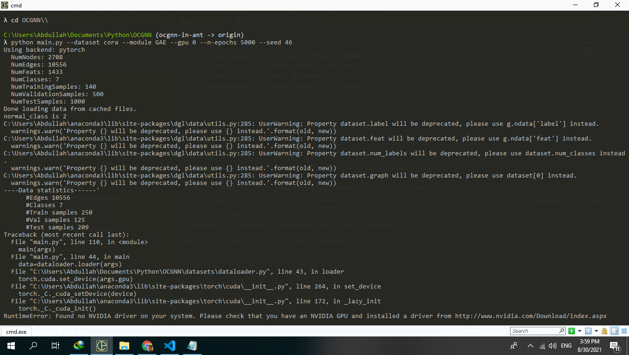Open a new console with the green plus icon
The width and height of the screenshot is (629, 355).
tap(571, 331)
